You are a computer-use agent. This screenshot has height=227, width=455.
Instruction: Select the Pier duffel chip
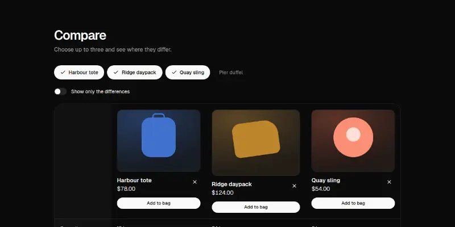coord(231,73)
